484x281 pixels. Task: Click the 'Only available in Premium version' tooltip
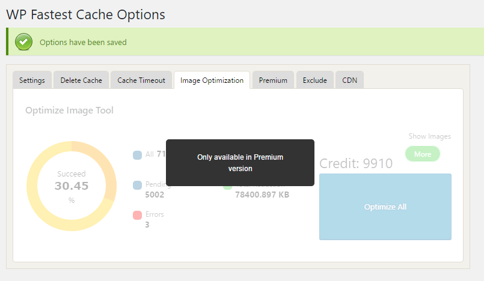[x=240, y=163]
